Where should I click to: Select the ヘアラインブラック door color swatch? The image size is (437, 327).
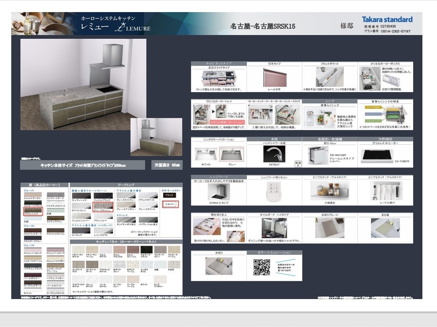point(33,265)
